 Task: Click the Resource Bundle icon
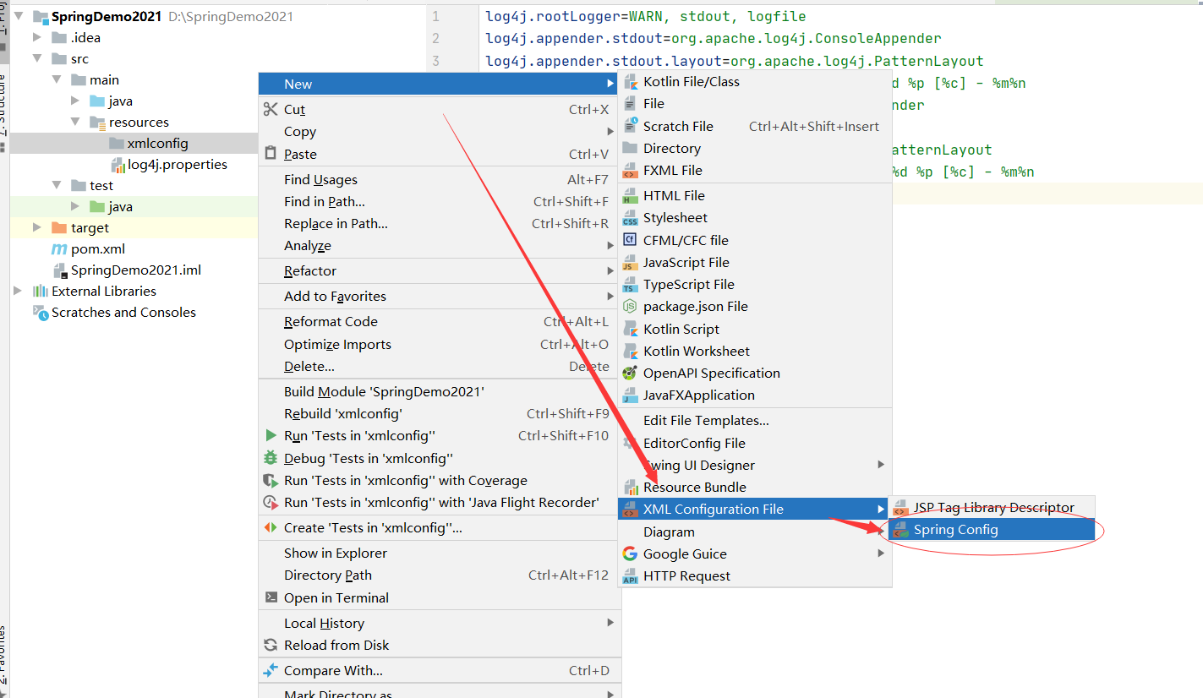click(x=630, y=487)
